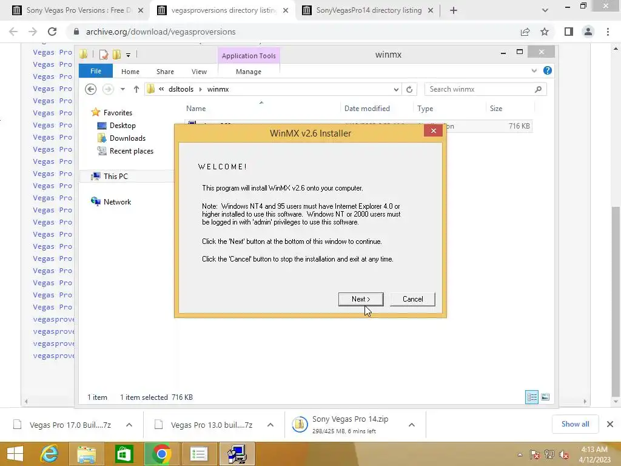Cancel the WinMX installation
621x466 pixels.
pyautogui.click(x=412, y=299)
